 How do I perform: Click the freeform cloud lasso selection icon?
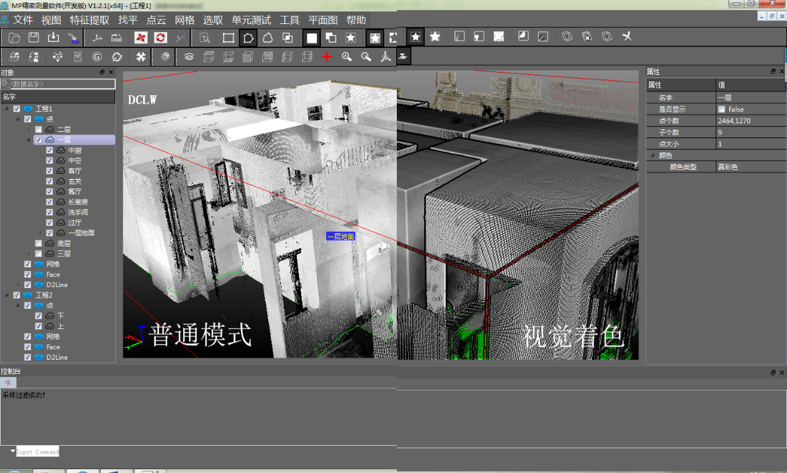[x=268, y=38]
